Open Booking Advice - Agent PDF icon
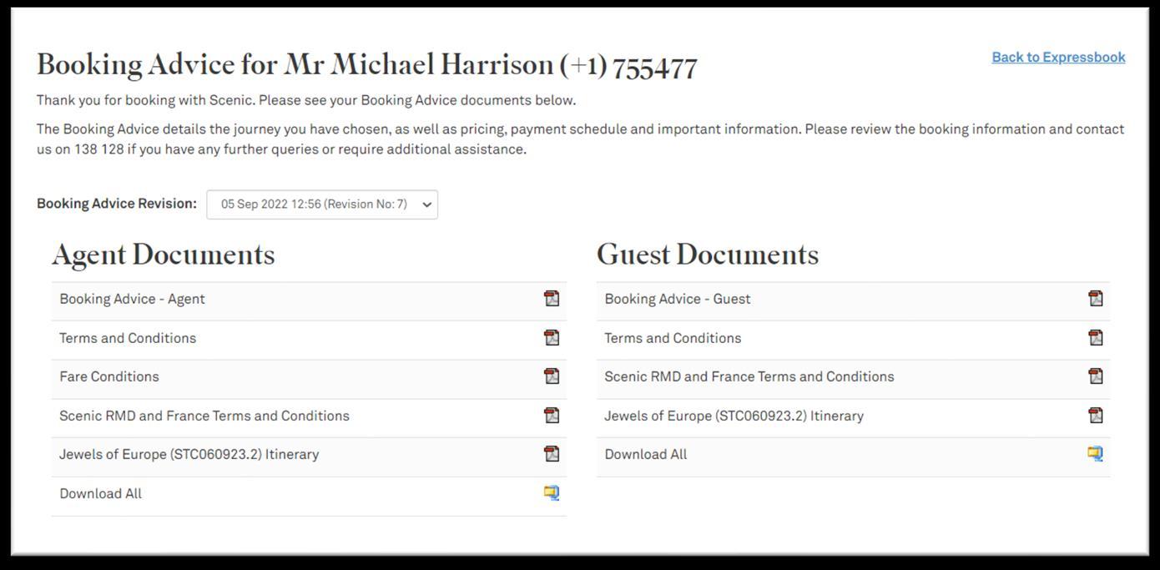 point(552,299)
